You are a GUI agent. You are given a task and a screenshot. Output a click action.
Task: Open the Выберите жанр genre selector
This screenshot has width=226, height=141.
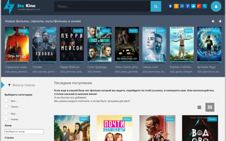coord(24,131)
